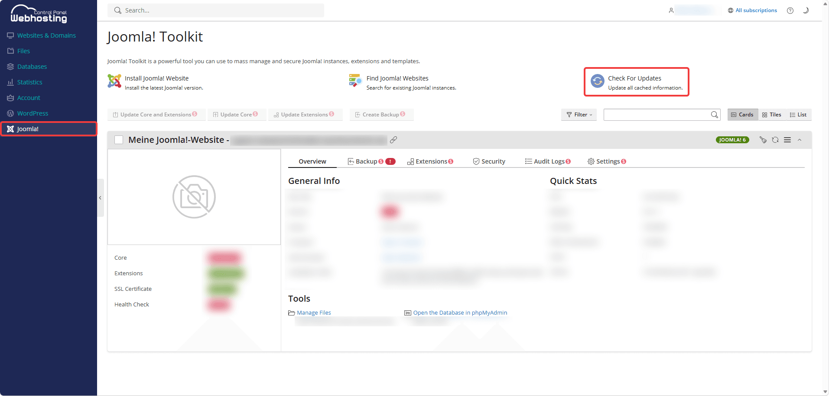Open the Audit Logs tab
Image resolution: width=829 pixels, height=396 pixels.
[548, 161]
